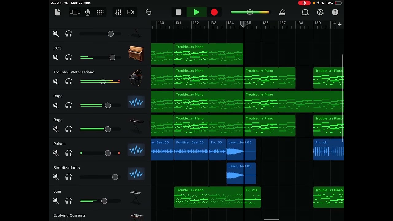Image resolution: width=393 pixels, height=221 pixels.
Task: Add a song section with plus button
Action: pyautogui.click(x=340, y=24)
